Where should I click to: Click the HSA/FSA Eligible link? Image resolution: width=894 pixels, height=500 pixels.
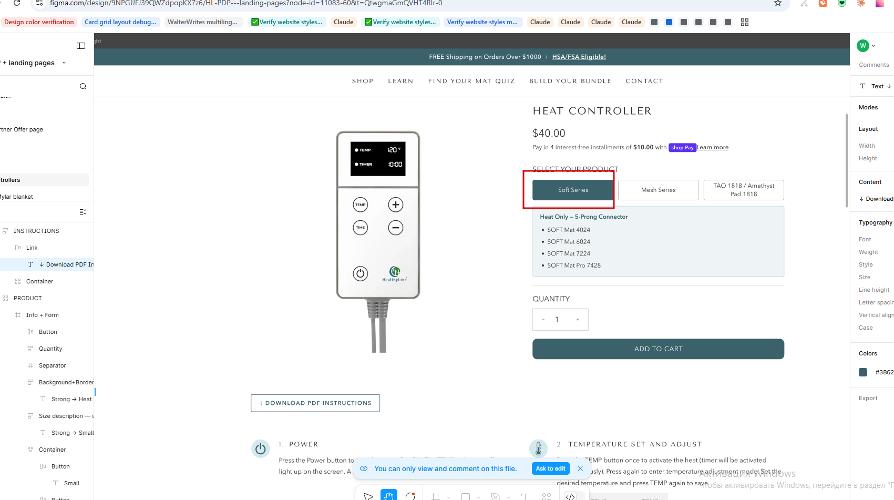pyautogui.click(x=579, y=57)
